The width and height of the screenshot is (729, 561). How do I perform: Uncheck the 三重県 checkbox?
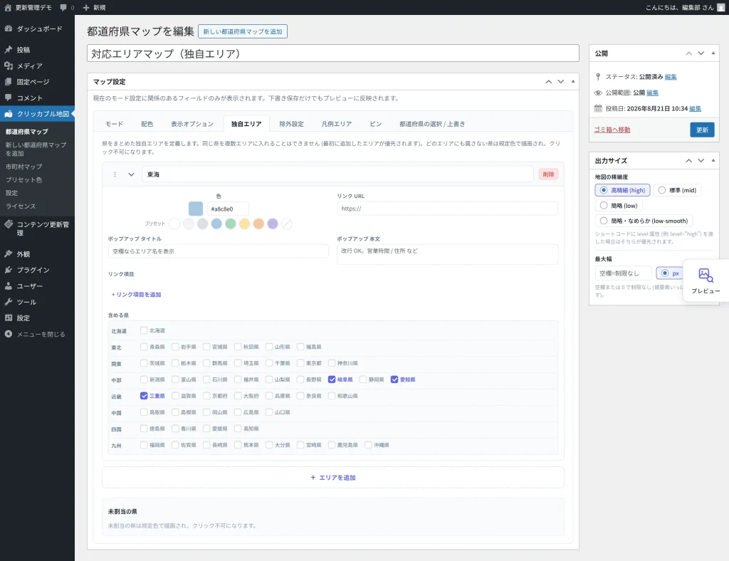click(144, 396)
